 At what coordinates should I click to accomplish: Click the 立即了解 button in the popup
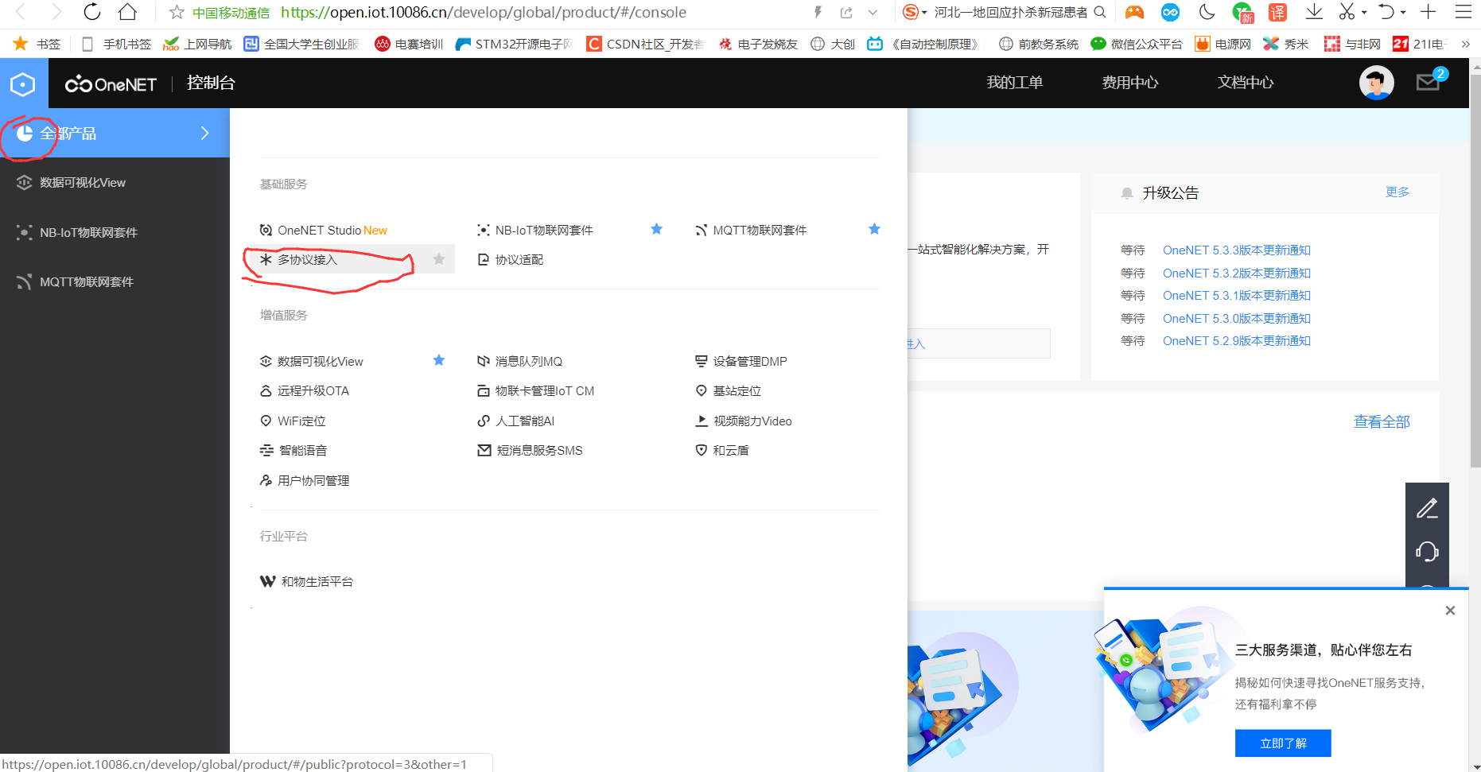(x=1282, y=743)
